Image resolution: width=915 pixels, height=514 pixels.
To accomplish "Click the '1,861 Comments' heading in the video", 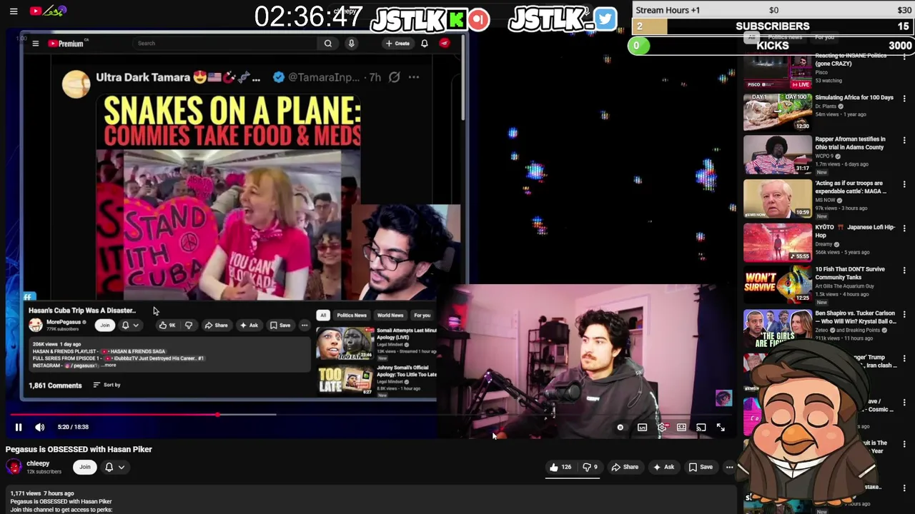I will [x=55, y=385].
